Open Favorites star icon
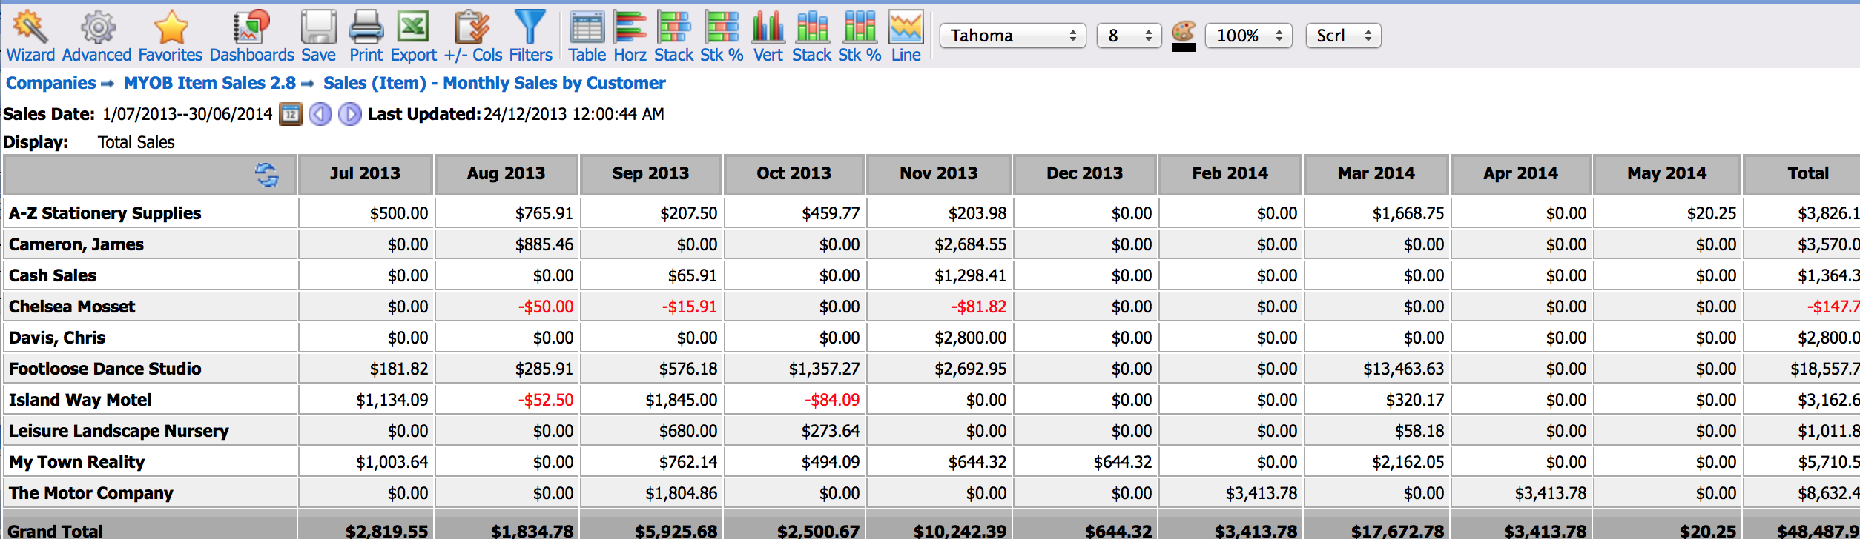The image size is (1860, 539). 171,36
